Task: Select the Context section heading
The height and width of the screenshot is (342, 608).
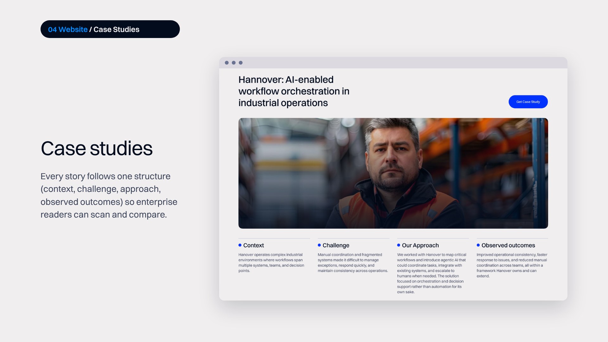Action: click(x=253, y=245)
